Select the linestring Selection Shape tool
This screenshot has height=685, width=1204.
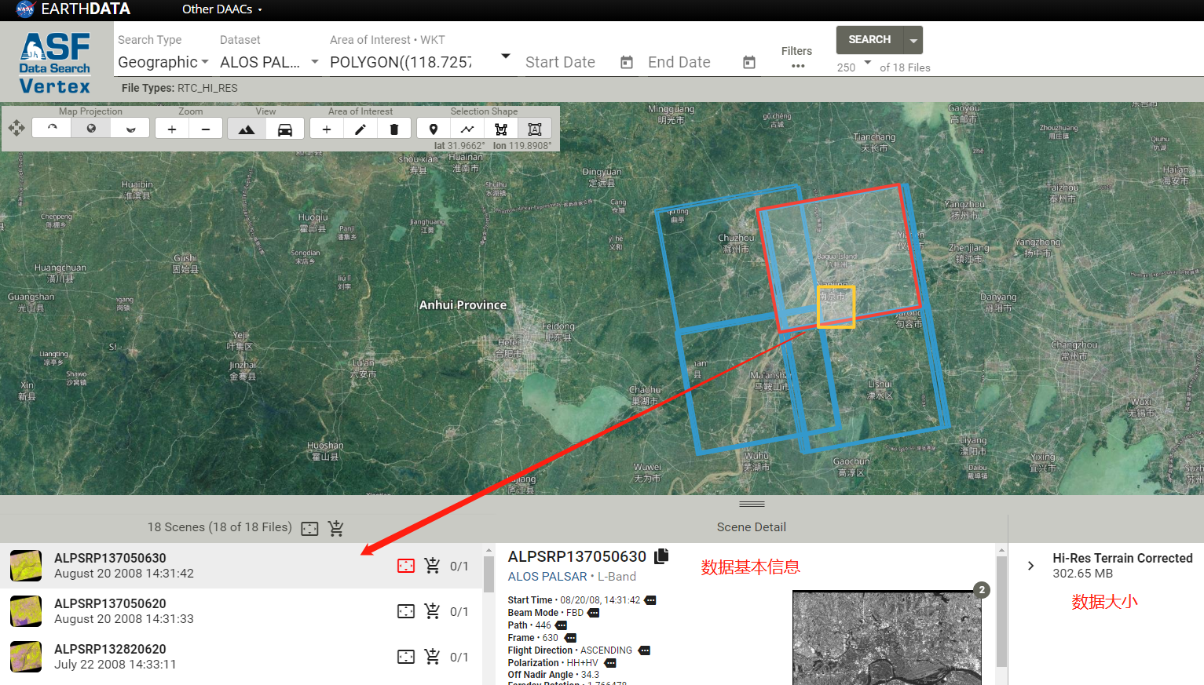(467, 129)
